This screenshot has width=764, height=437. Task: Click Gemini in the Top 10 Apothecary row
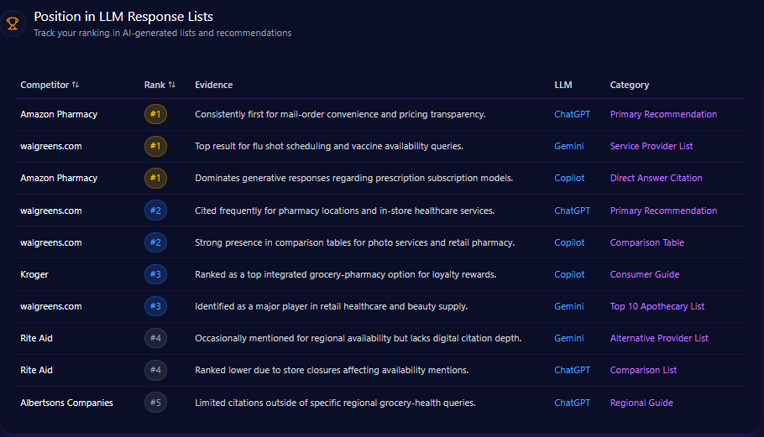(568, 306)
